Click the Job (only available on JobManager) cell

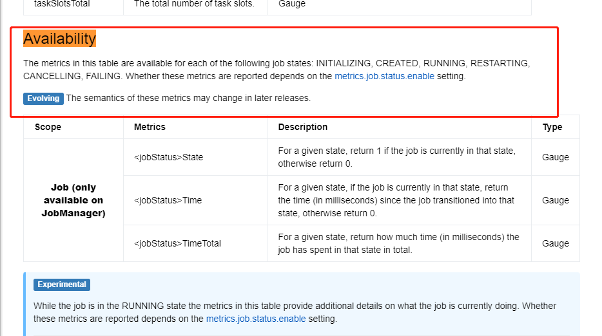[x=73, y=200]
